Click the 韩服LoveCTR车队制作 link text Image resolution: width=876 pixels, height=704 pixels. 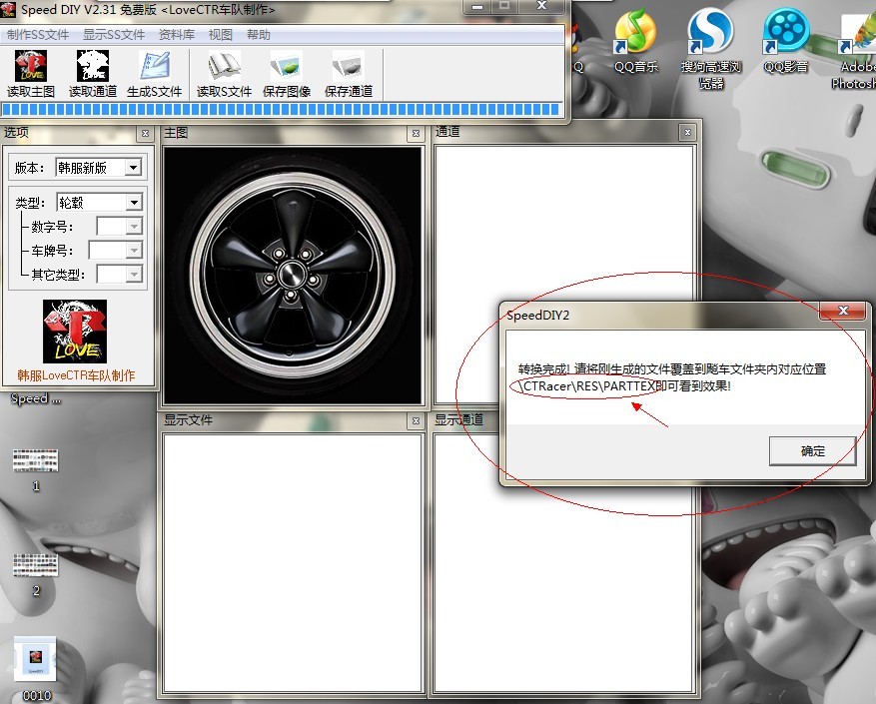tap(76, 376)
